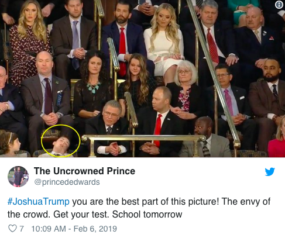Click the girl wearing a headband

tap(10, 144)
